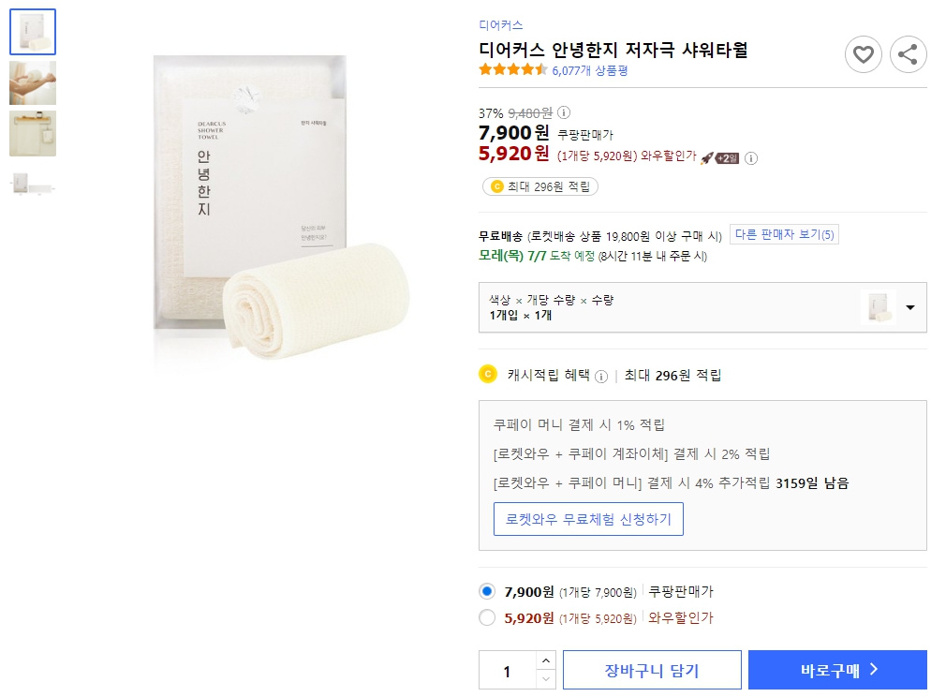Click the yellow C cash reward icon
The width and height of the screenshot is (931, 697).
tap(487, 374)
